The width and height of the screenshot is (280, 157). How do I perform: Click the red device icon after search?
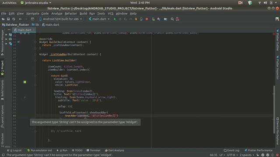[x=177, y=19]
